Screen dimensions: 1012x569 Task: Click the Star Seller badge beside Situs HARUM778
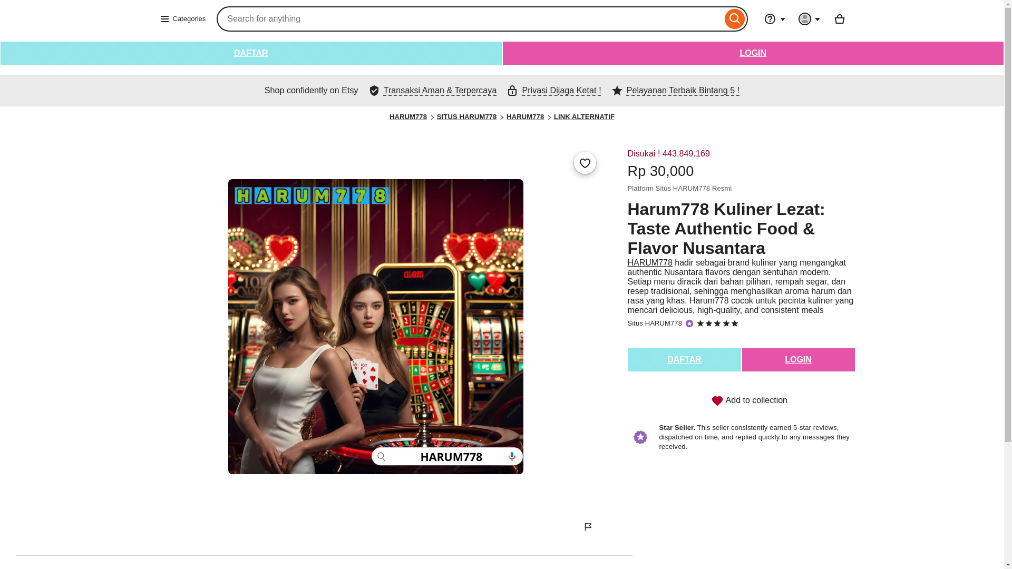coord(689,323)
